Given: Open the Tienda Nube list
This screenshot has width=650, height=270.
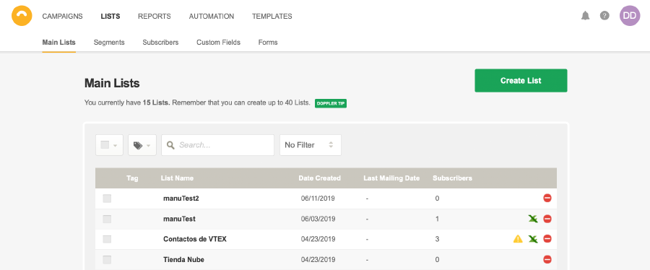Looking at the screenshot, I should pos(183,260).
